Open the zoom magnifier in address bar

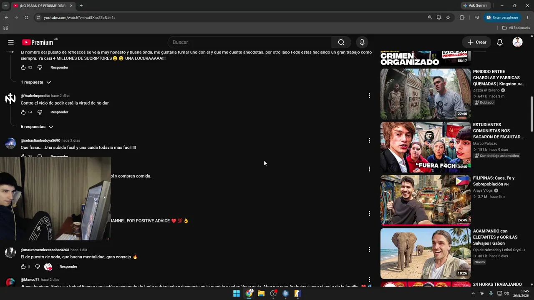click(430, 17)
